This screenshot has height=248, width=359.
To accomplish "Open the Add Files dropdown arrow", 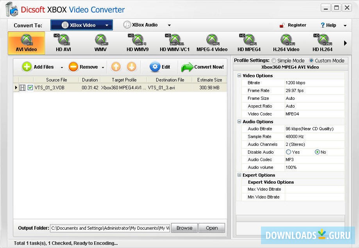I will click(x=62, y=67).
